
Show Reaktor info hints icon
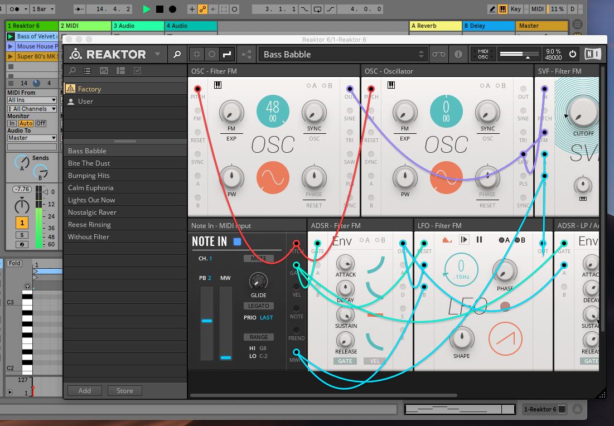pos(458,55)
